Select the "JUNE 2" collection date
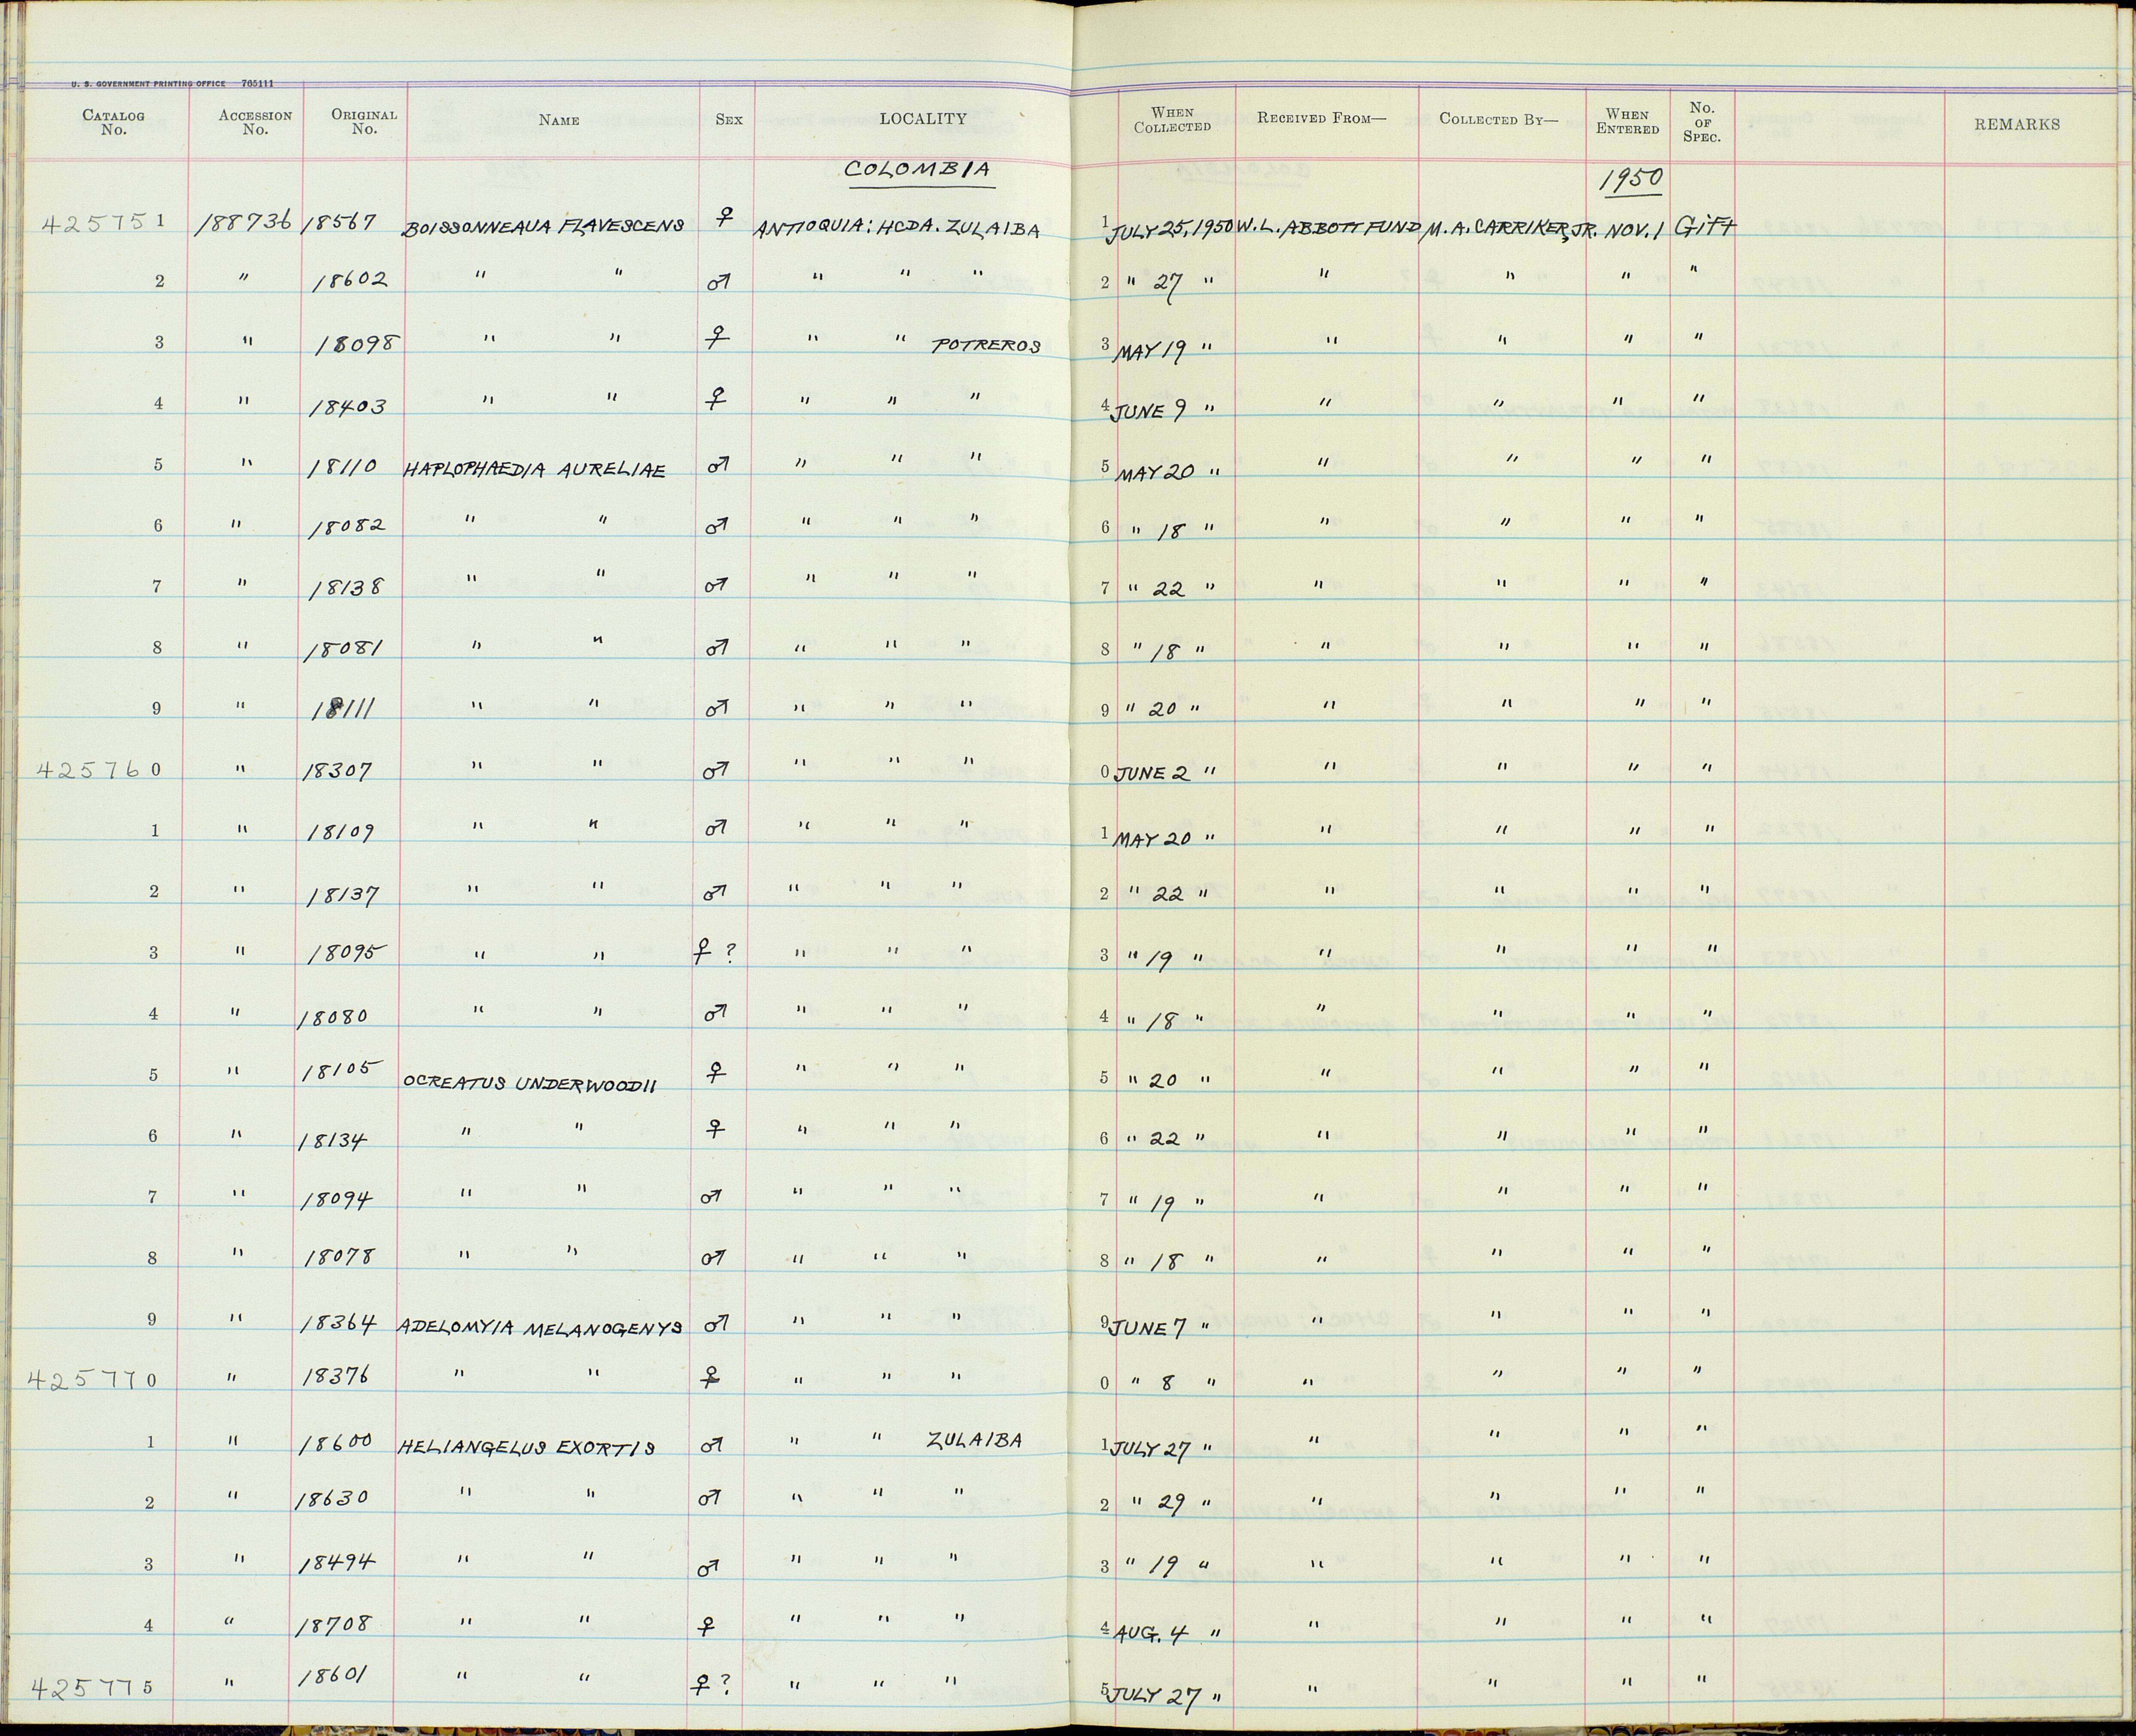This screenshot has height=1736, width=2136. tap(1152, 772)
